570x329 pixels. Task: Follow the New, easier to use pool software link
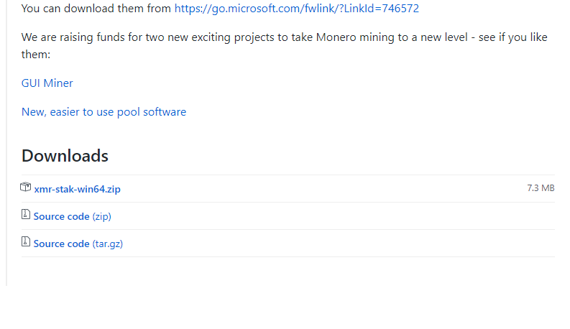click(x=104, y=112)
